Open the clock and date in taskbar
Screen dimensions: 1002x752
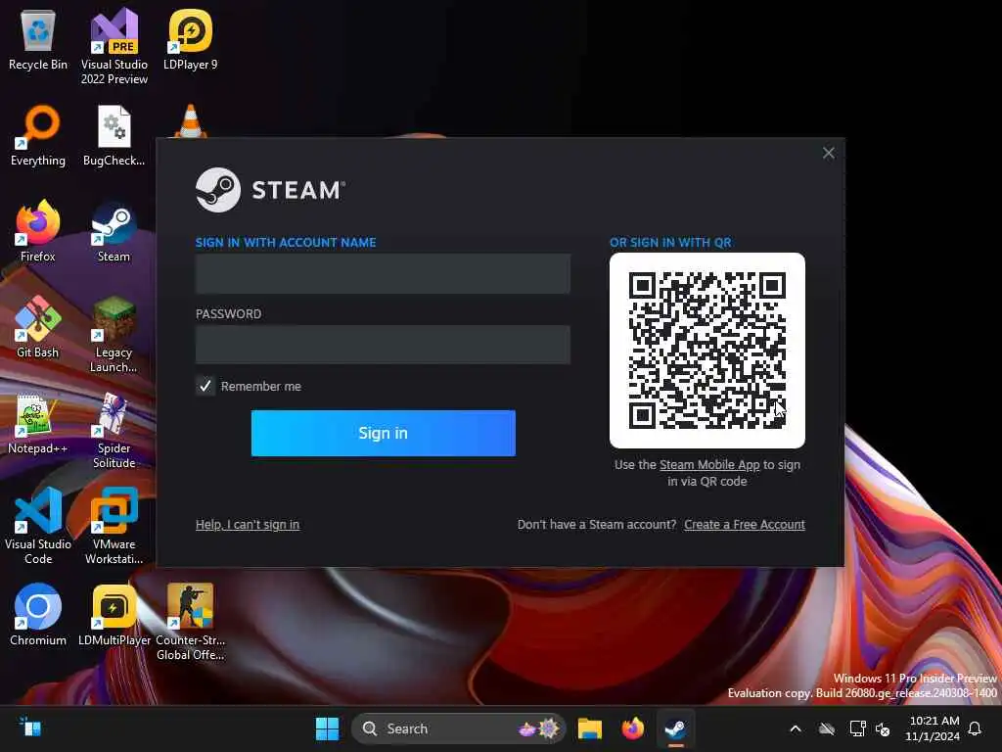(x=933, y=728)
